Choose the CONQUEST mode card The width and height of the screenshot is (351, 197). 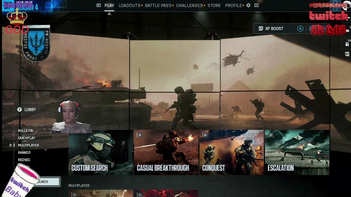pyautogui.click(x=231, y=152)
